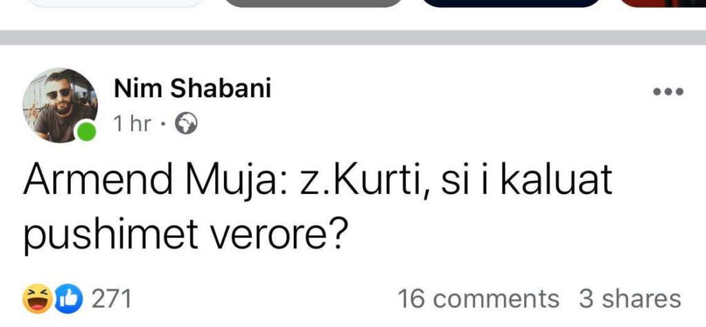Open the three-dot post options menu
Viewport: 706px width, 327px height.
click(x=668, y=92)
